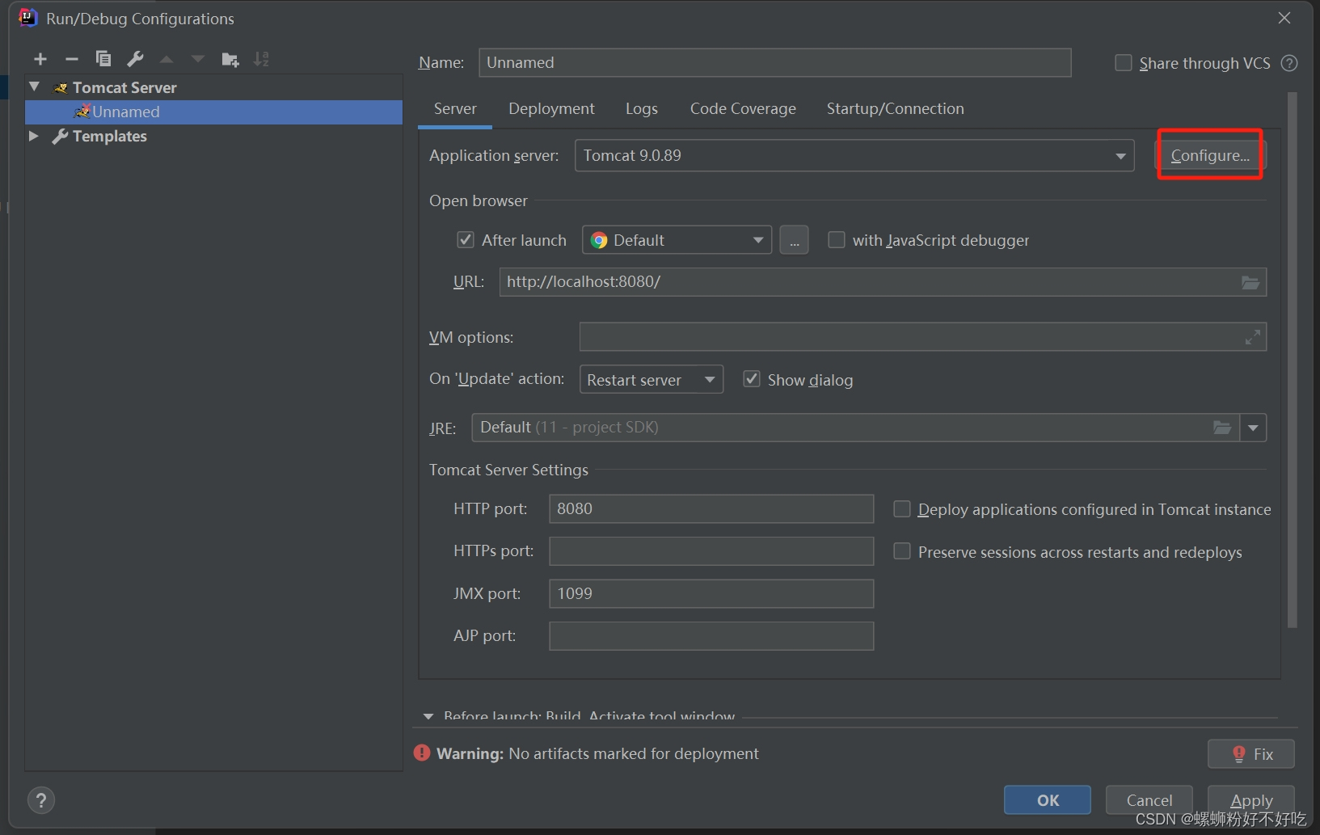Check Deploy applications configured in Tomcat instance
Image resolution: width=1320 pixels, height=835 pixels.
tap(901, 508)
